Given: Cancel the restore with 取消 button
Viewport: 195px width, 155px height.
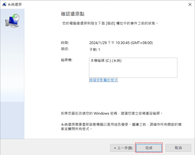Looking at the screenshot, I should (178, 148).
